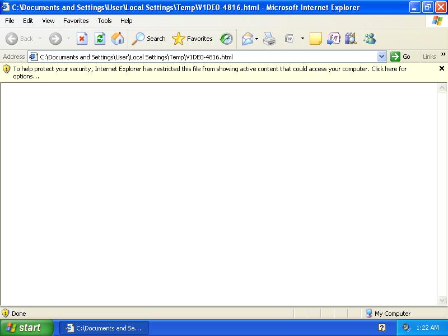Expand the Address bar dropdown
The height and width of the screenshot is (336, 448).
pos(382,57)
